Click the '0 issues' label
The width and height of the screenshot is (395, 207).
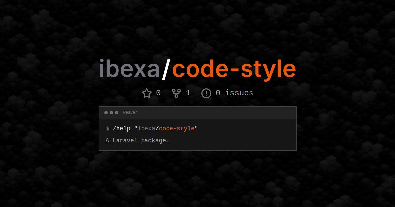(234, 93)
